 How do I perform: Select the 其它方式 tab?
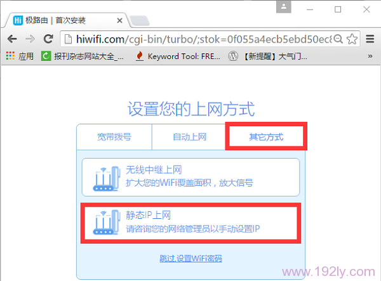(x=266, y=136)
